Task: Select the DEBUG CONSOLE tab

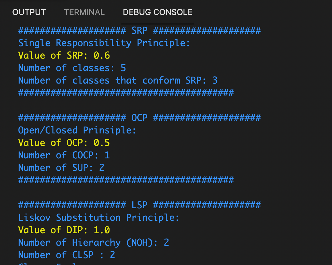Action: (x=158, y=12)
